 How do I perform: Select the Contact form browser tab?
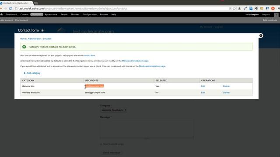tap(16, 3)
